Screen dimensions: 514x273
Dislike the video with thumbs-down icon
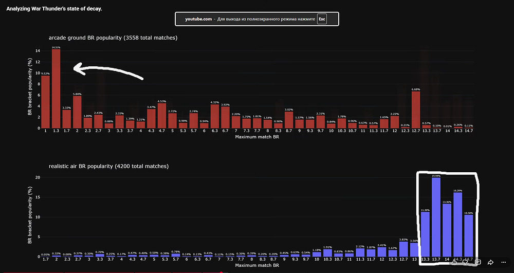tap(466, 262)
